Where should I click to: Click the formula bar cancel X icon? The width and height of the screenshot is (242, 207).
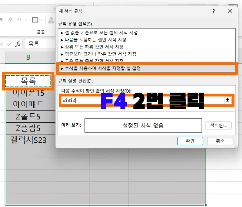tap(1, 44)
